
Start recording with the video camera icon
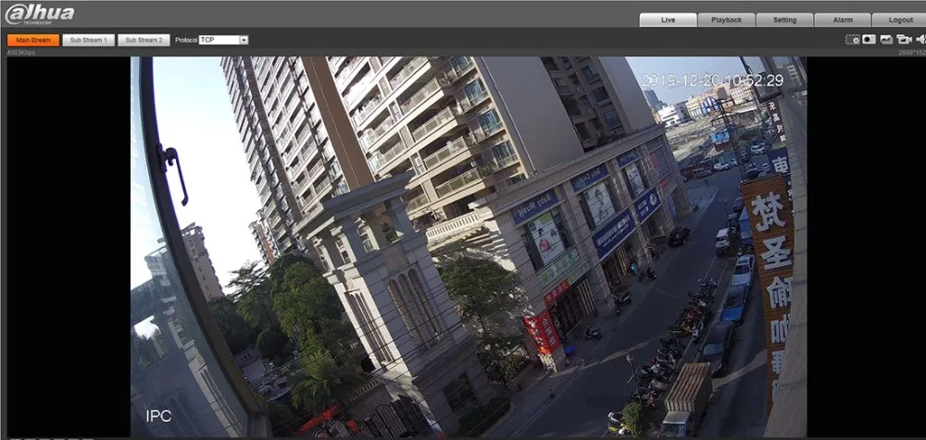904,40
